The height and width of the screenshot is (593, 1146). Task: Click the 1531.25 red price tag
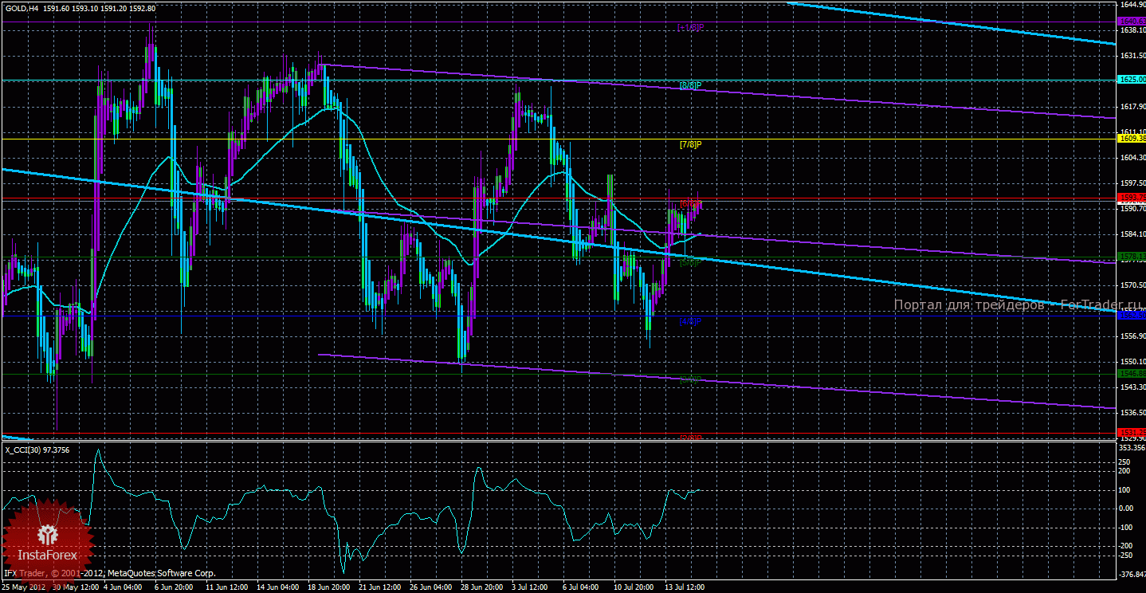tap(1132, 432)
